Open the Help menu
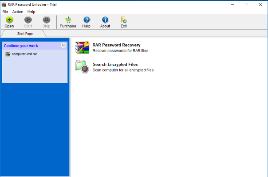 click(31, 12)
